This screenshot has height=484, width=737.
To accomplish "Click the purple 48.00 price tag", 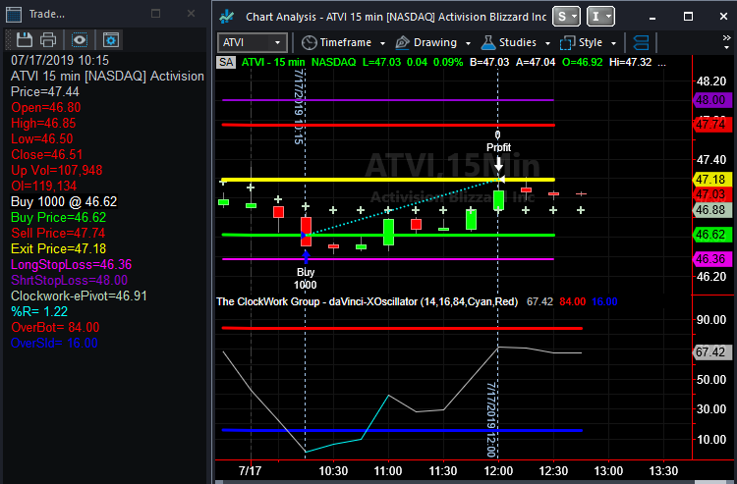I will (x=711, y=99).
